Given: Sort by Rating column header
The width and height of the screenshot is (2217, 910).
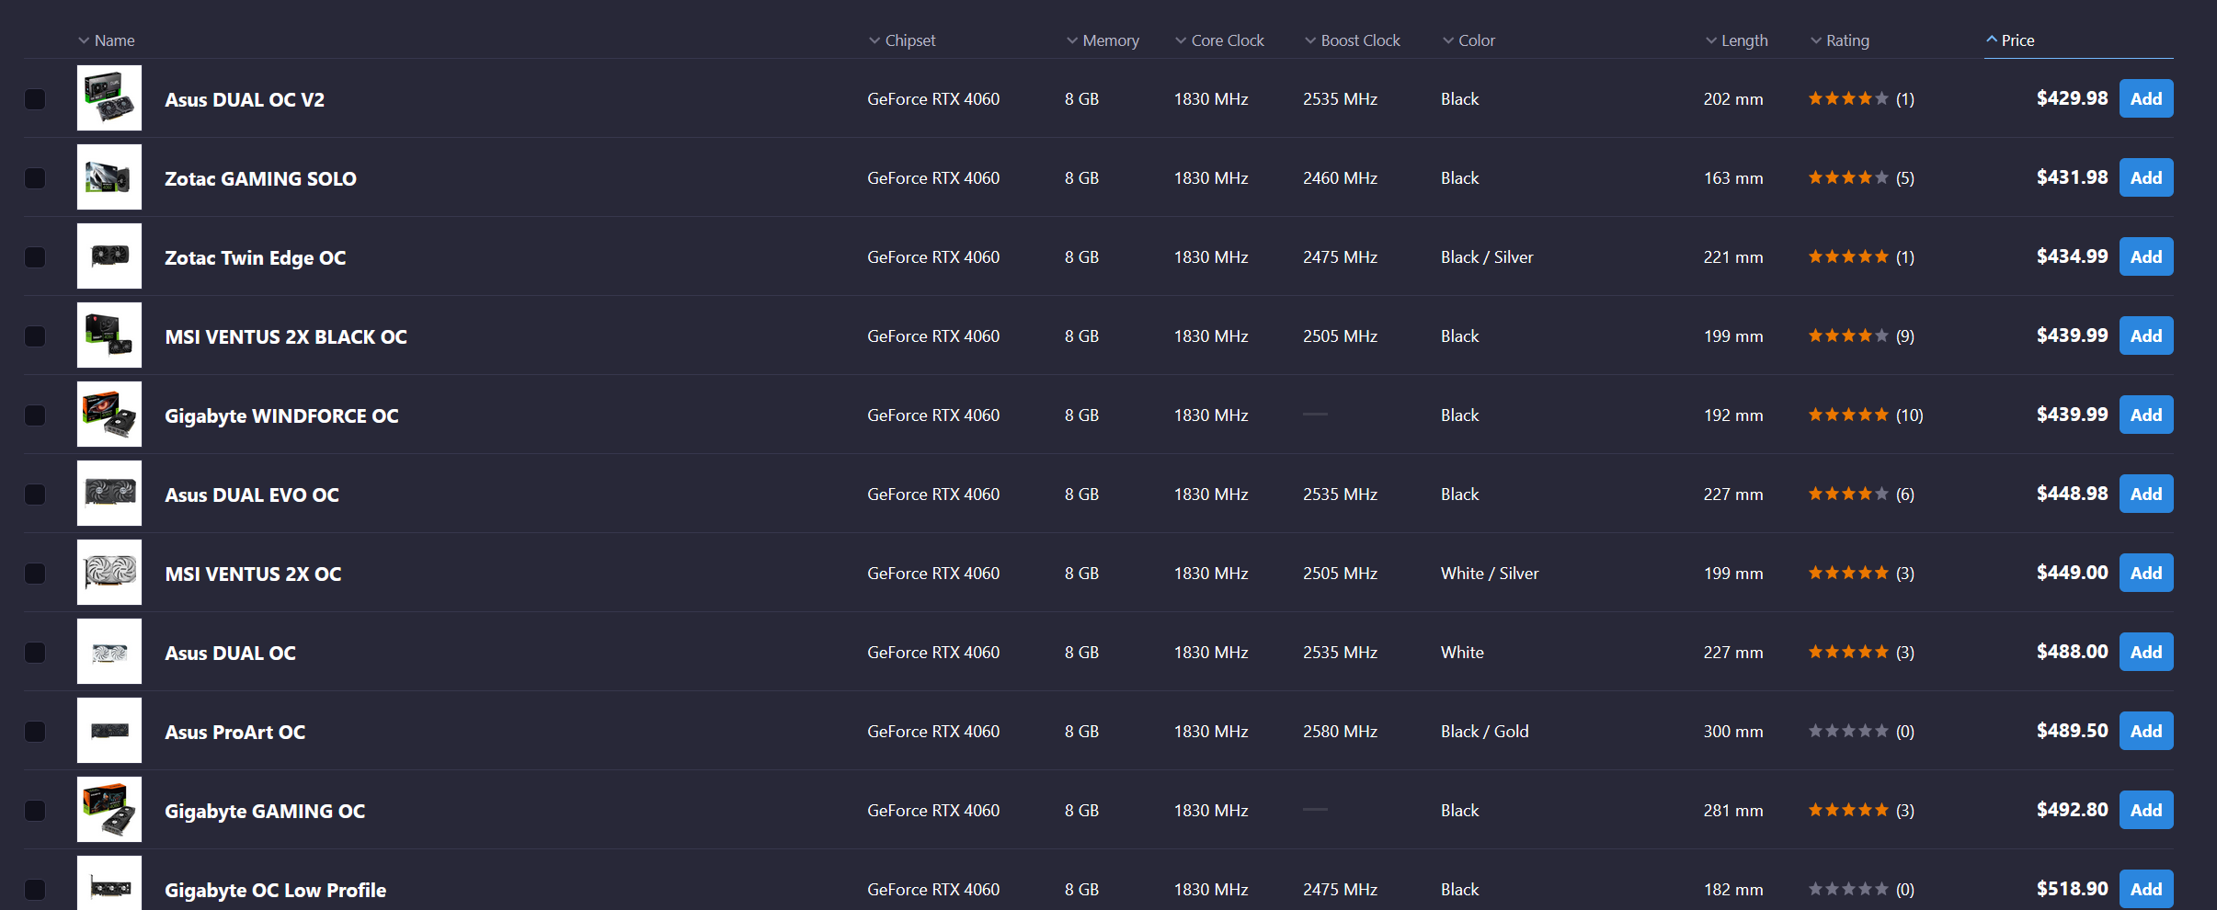Looking at the screenshot, I should coord(1840,40).
